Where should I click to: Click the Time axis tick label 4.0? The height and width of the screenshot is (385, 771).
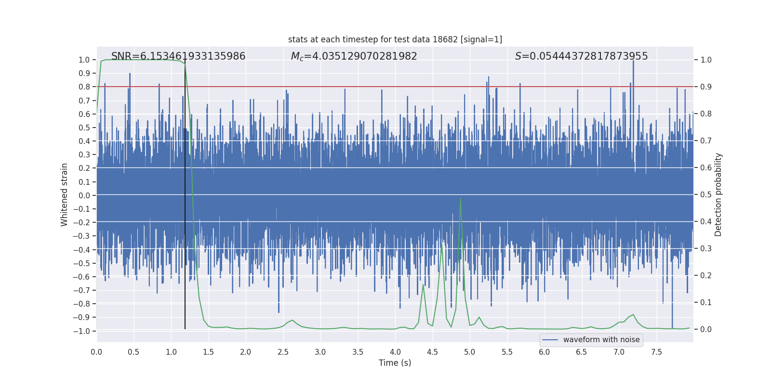pyautogui.click(x=395, y=352)
